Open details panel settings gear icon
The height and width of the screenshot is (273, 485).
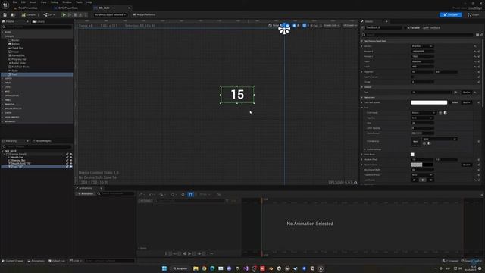[x=482, y=35]
